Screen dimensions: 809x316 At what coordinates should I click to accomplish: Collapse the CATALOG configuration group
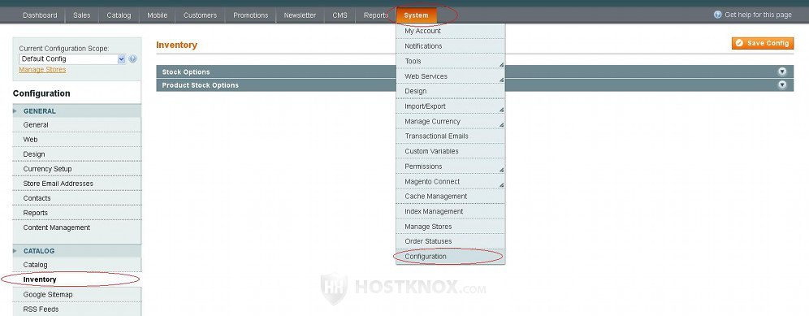pos(77,251)
